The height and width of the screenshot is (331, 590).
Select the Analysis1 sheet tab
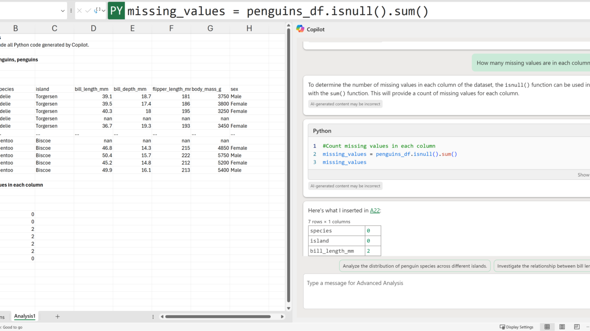(x=24, y=316)
